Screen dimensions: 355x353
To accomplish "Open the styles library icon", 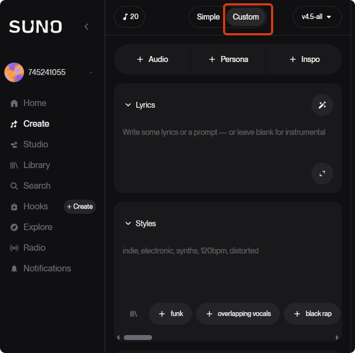I will tap(134, 314).
